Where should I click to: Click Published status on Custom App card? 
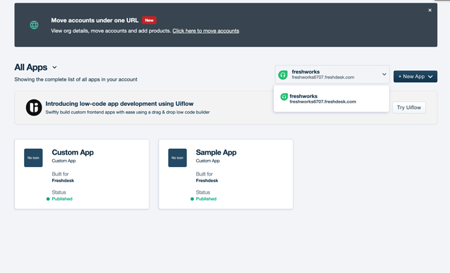62,199
